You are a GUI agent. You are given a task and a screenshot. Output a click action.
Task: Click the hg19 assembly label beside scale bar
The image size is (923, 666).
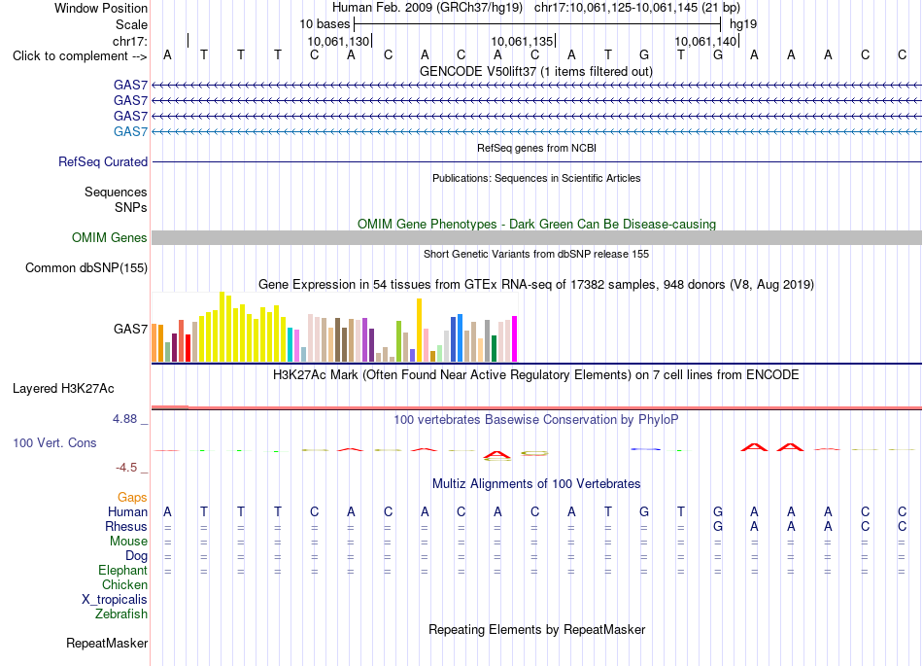[x=743, y=24]
